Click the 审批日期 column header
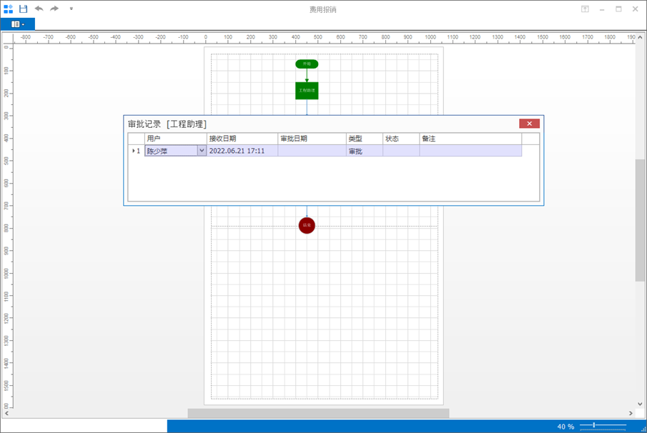 (x=312, y=139)
